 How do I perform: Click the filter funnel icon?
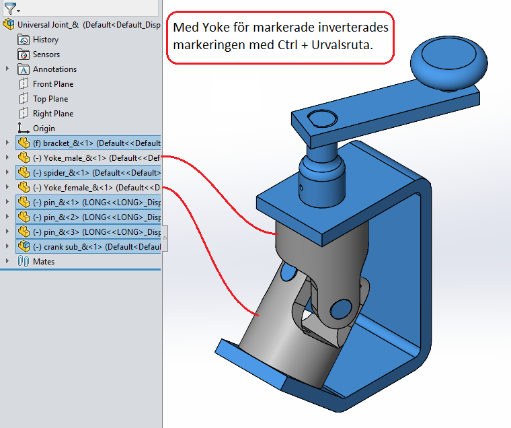[x=9, y=9]
